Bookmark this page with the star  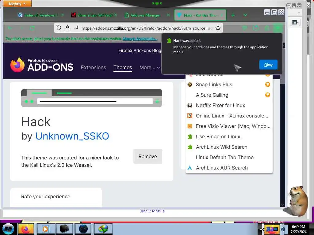pos(218,28)
